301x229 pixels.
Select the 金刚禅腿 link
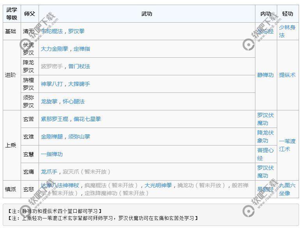pos(52,137)
